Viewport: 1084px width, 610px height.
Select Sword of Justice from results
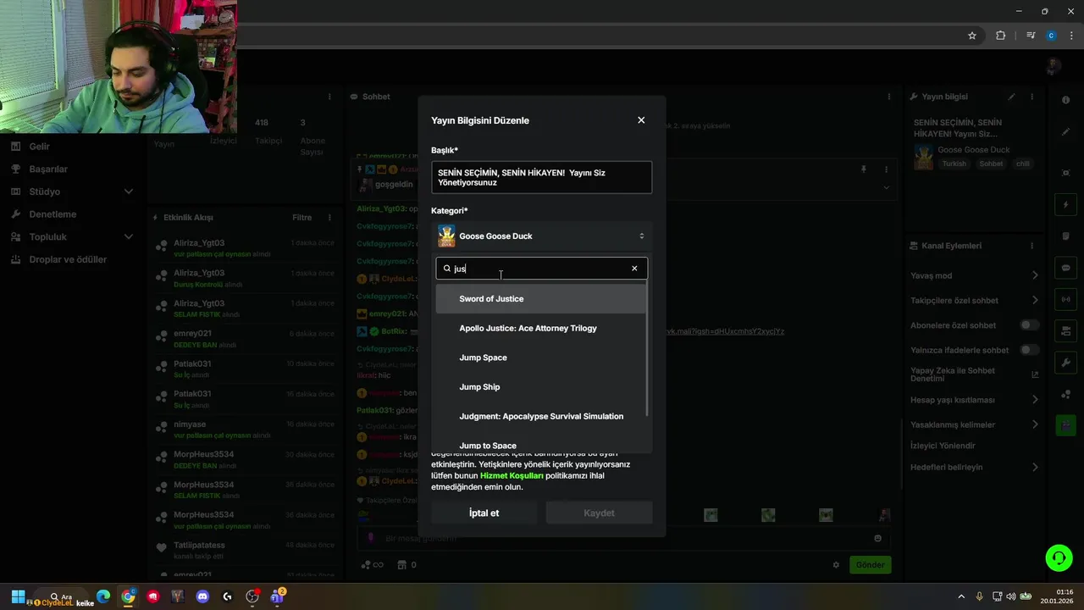(x=540, y=298)
